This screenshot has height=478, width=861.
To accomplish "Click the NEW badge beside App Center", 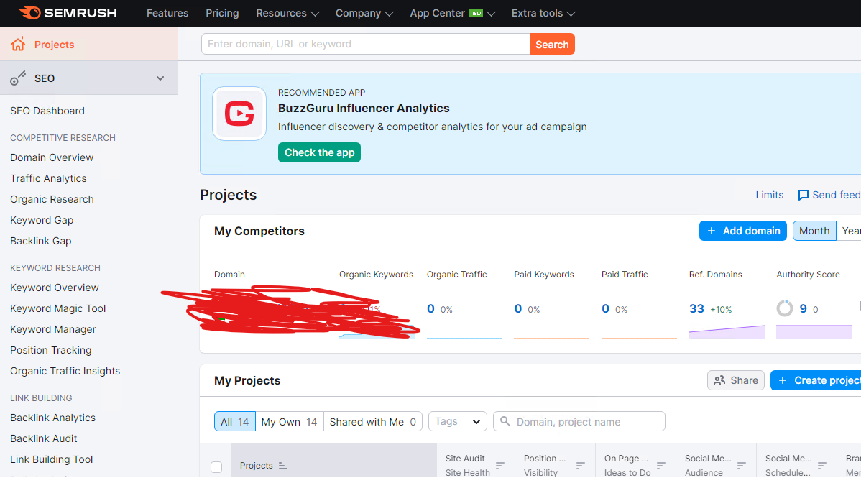I will 476,13.
